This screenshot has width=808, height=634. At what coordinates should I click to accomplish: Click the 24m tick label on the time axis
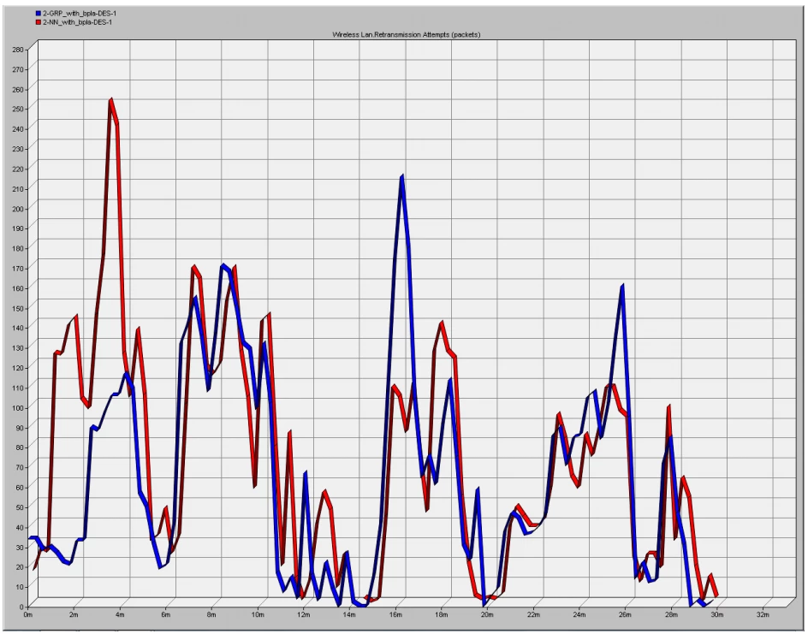[579, 614]
